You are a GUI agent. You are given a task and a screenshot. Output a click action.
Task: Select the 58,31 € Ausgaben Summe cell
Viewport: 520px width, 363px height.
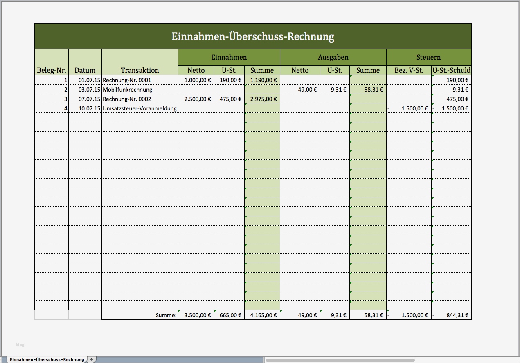click(367, 89)
